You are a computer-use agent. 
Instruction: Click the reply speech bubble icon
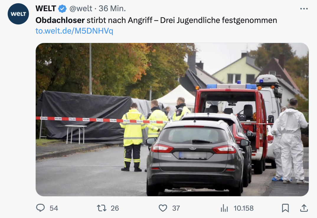[40, 208]
